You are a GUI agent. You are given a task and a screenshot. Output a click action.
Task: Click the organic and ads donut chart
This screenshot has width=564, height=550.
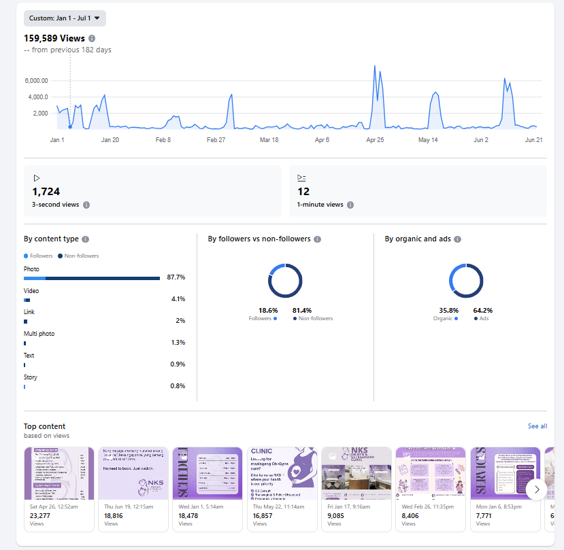466,281
